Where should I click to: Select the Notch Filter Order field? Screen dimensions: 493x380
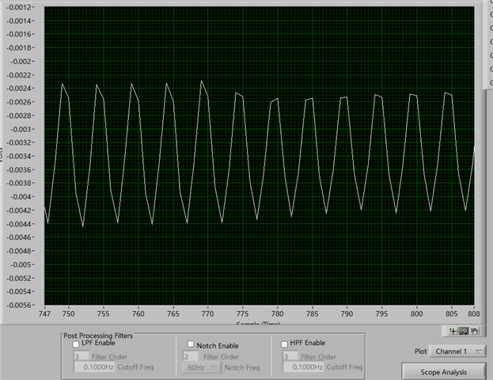point(191,357)
